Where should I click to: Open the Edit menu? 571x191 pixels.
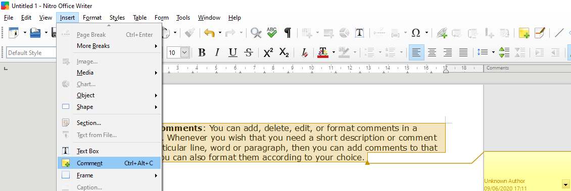(26, 18)
